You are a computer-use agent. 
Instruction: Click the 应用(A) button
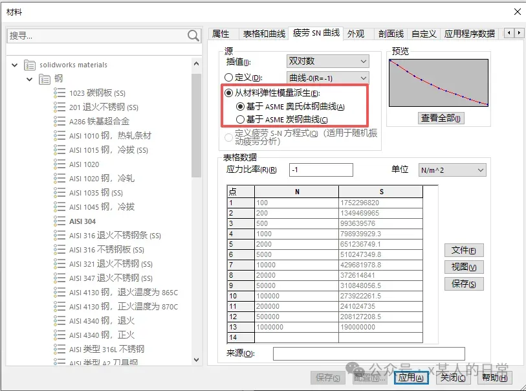click(x=411, y=378)
